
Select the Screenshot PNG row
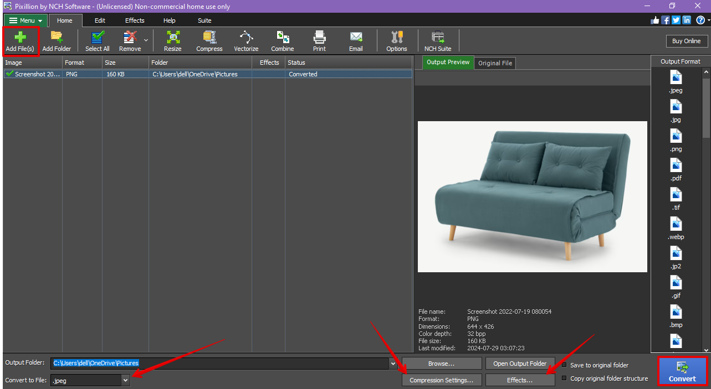(166, 74)
